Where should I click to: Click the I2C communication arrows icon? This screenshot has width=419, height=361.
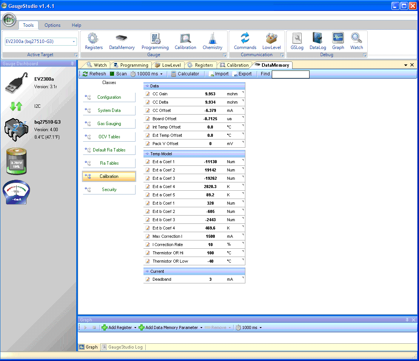16,106
